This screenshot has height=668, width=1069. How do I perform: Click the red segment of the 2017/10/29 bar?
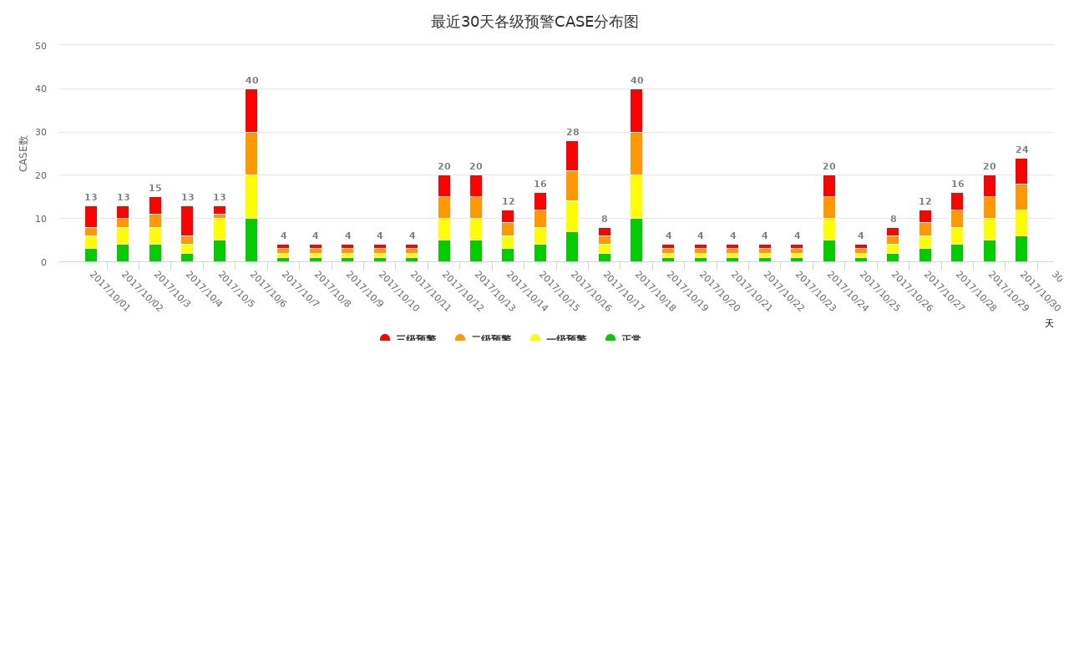click(990, 186)
